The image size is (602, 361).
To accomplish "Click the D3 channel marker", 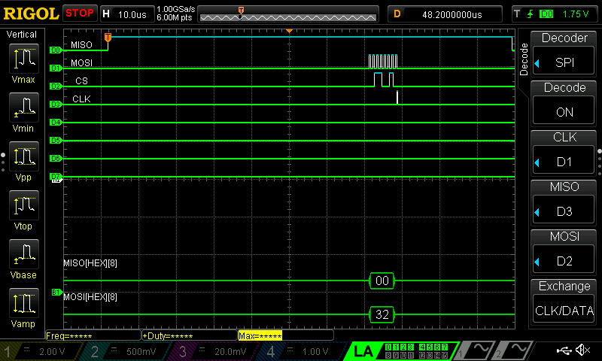I will [x=56, y=104].
